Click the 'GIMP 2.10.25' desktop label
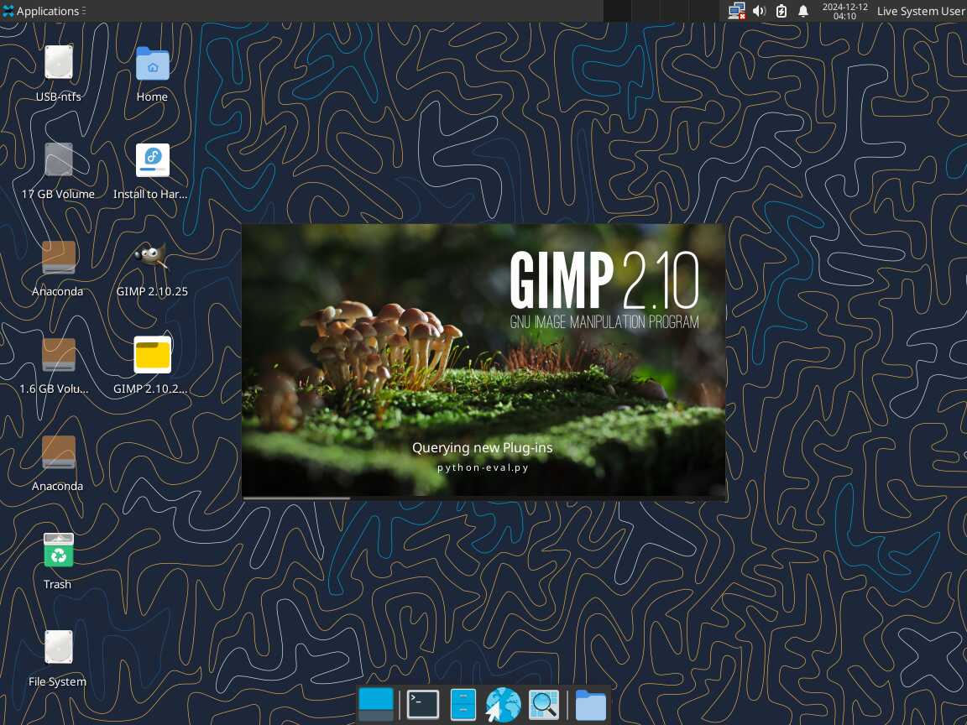Image resolution: width=967 pixels, height=725 pixels. [x=152, y=292]
